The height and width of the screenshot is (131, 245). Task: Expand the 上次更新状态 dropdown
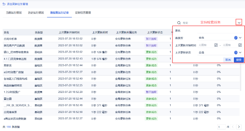(240, 53)
